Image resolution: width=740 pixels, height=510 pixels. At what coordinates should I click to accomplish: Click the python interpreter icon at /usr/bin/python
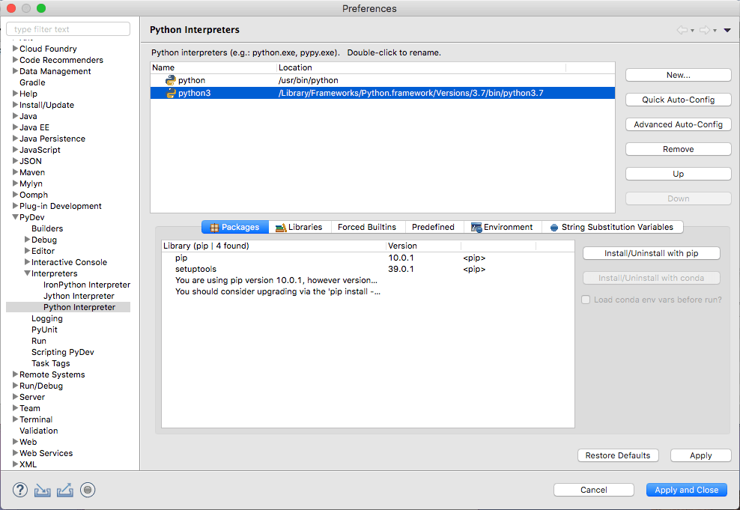click(171, 80)
